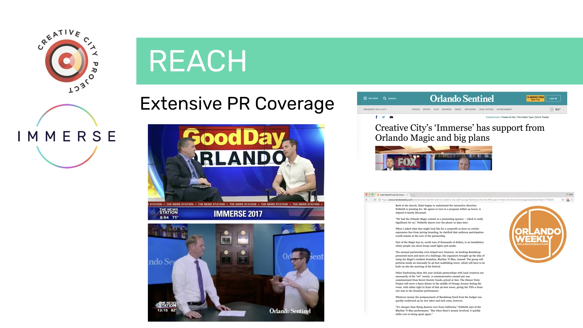Bookmark page with star icon
Viewport: 583px width, 328px height.
[563, 200]
